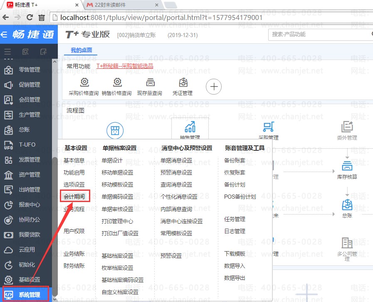
Task: Open 单据设计 menu item
Action: (112, 160)
